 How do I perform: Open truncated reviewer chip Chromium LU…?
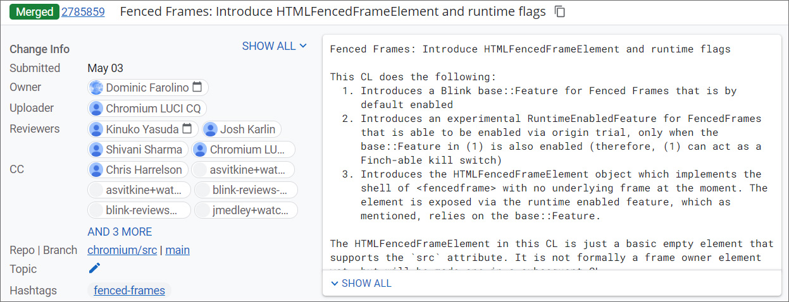(x=243, y=150)
